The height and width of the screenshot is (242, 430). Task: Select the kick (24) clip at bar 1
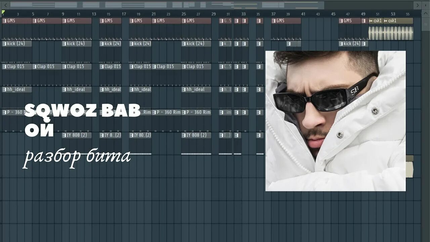point(17,44)
